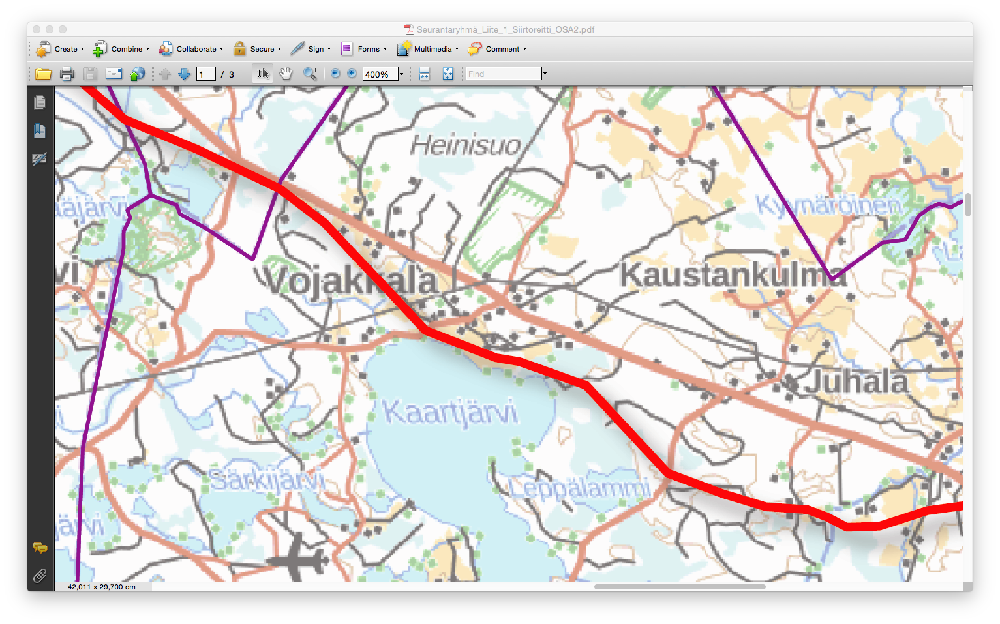Expand the 400% zoom level dropdown

click(x=401, y=74)
